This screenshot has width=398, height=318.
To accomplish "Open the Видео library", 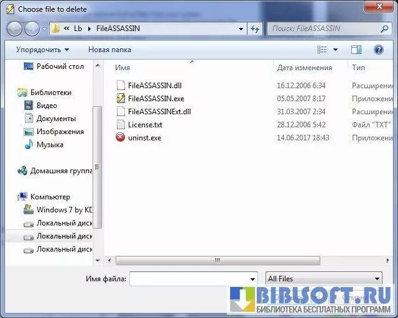I will click(47, 106).
